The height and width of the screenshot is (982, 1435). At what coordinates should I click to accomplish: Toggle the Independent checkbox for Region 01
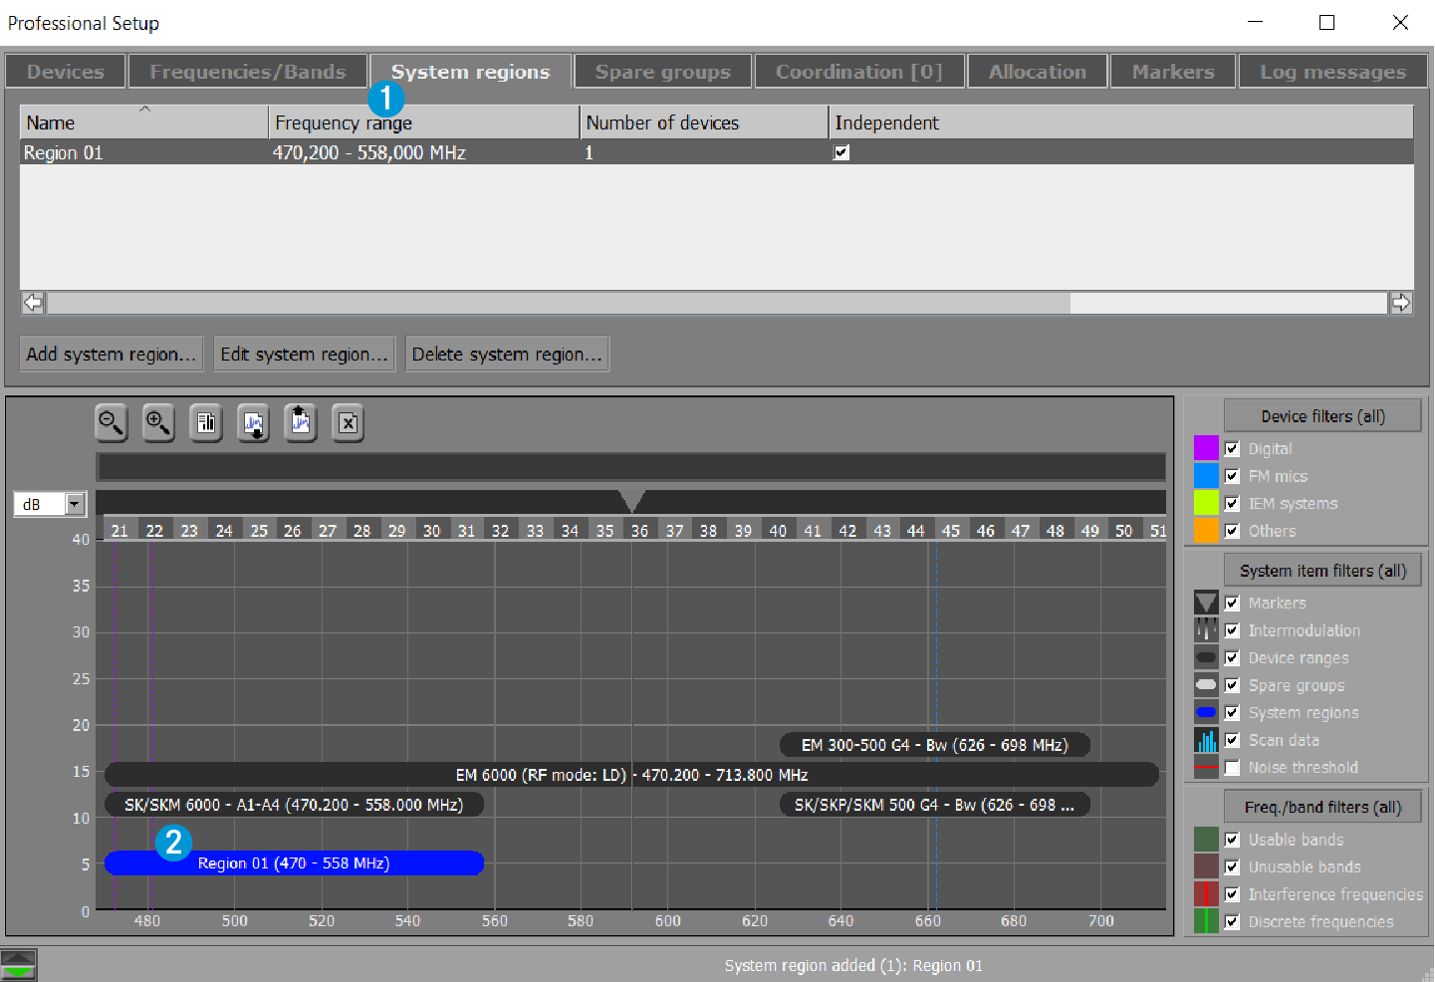841,152
